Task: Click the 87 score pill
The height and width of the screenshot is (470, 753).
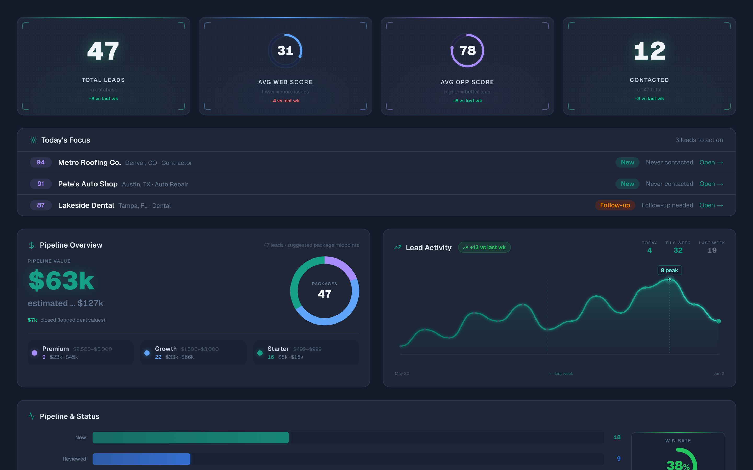Action: coord(41,205)
